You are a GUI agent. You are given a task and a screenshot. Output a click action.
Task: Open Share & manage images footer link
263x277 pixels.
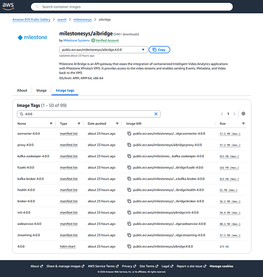[65, 266]
